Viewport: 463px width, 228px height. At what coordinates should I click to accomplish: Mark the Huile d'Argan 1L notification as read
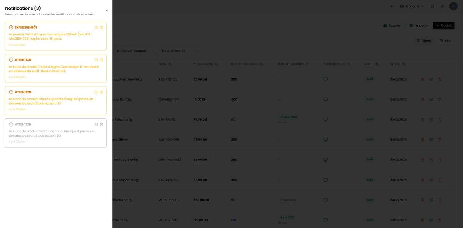tap(96, 60)
